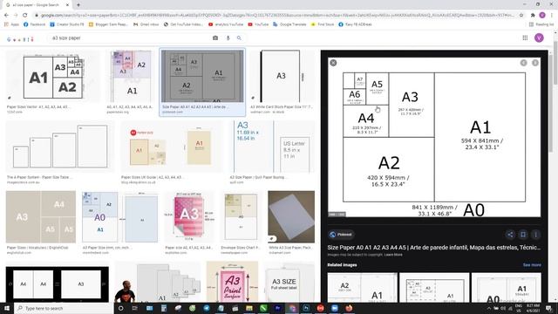558x314 pixels.
Task: Click the Windows taskbar search box
Action: tap(64, 308)
